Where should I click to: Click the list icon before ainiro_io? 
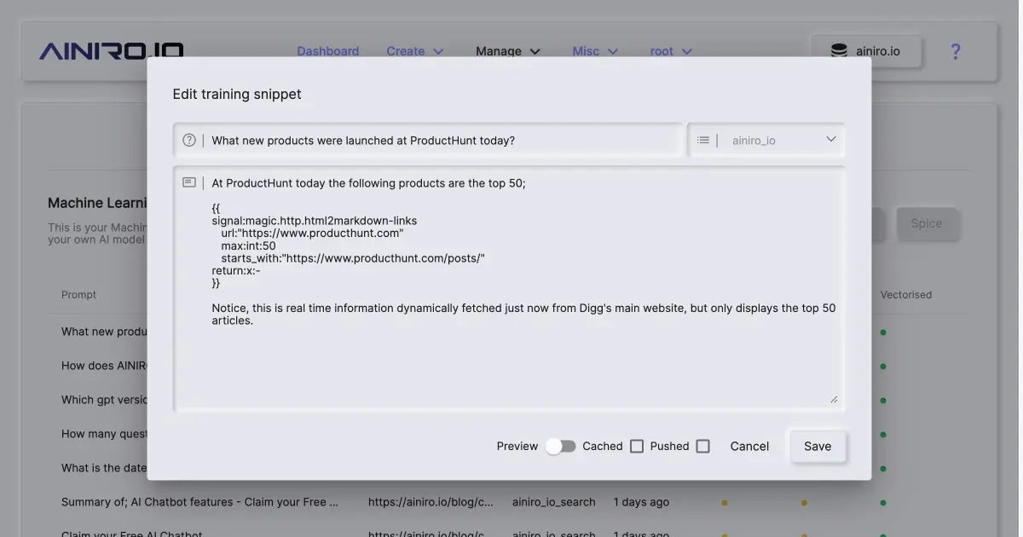coord(703,140)
